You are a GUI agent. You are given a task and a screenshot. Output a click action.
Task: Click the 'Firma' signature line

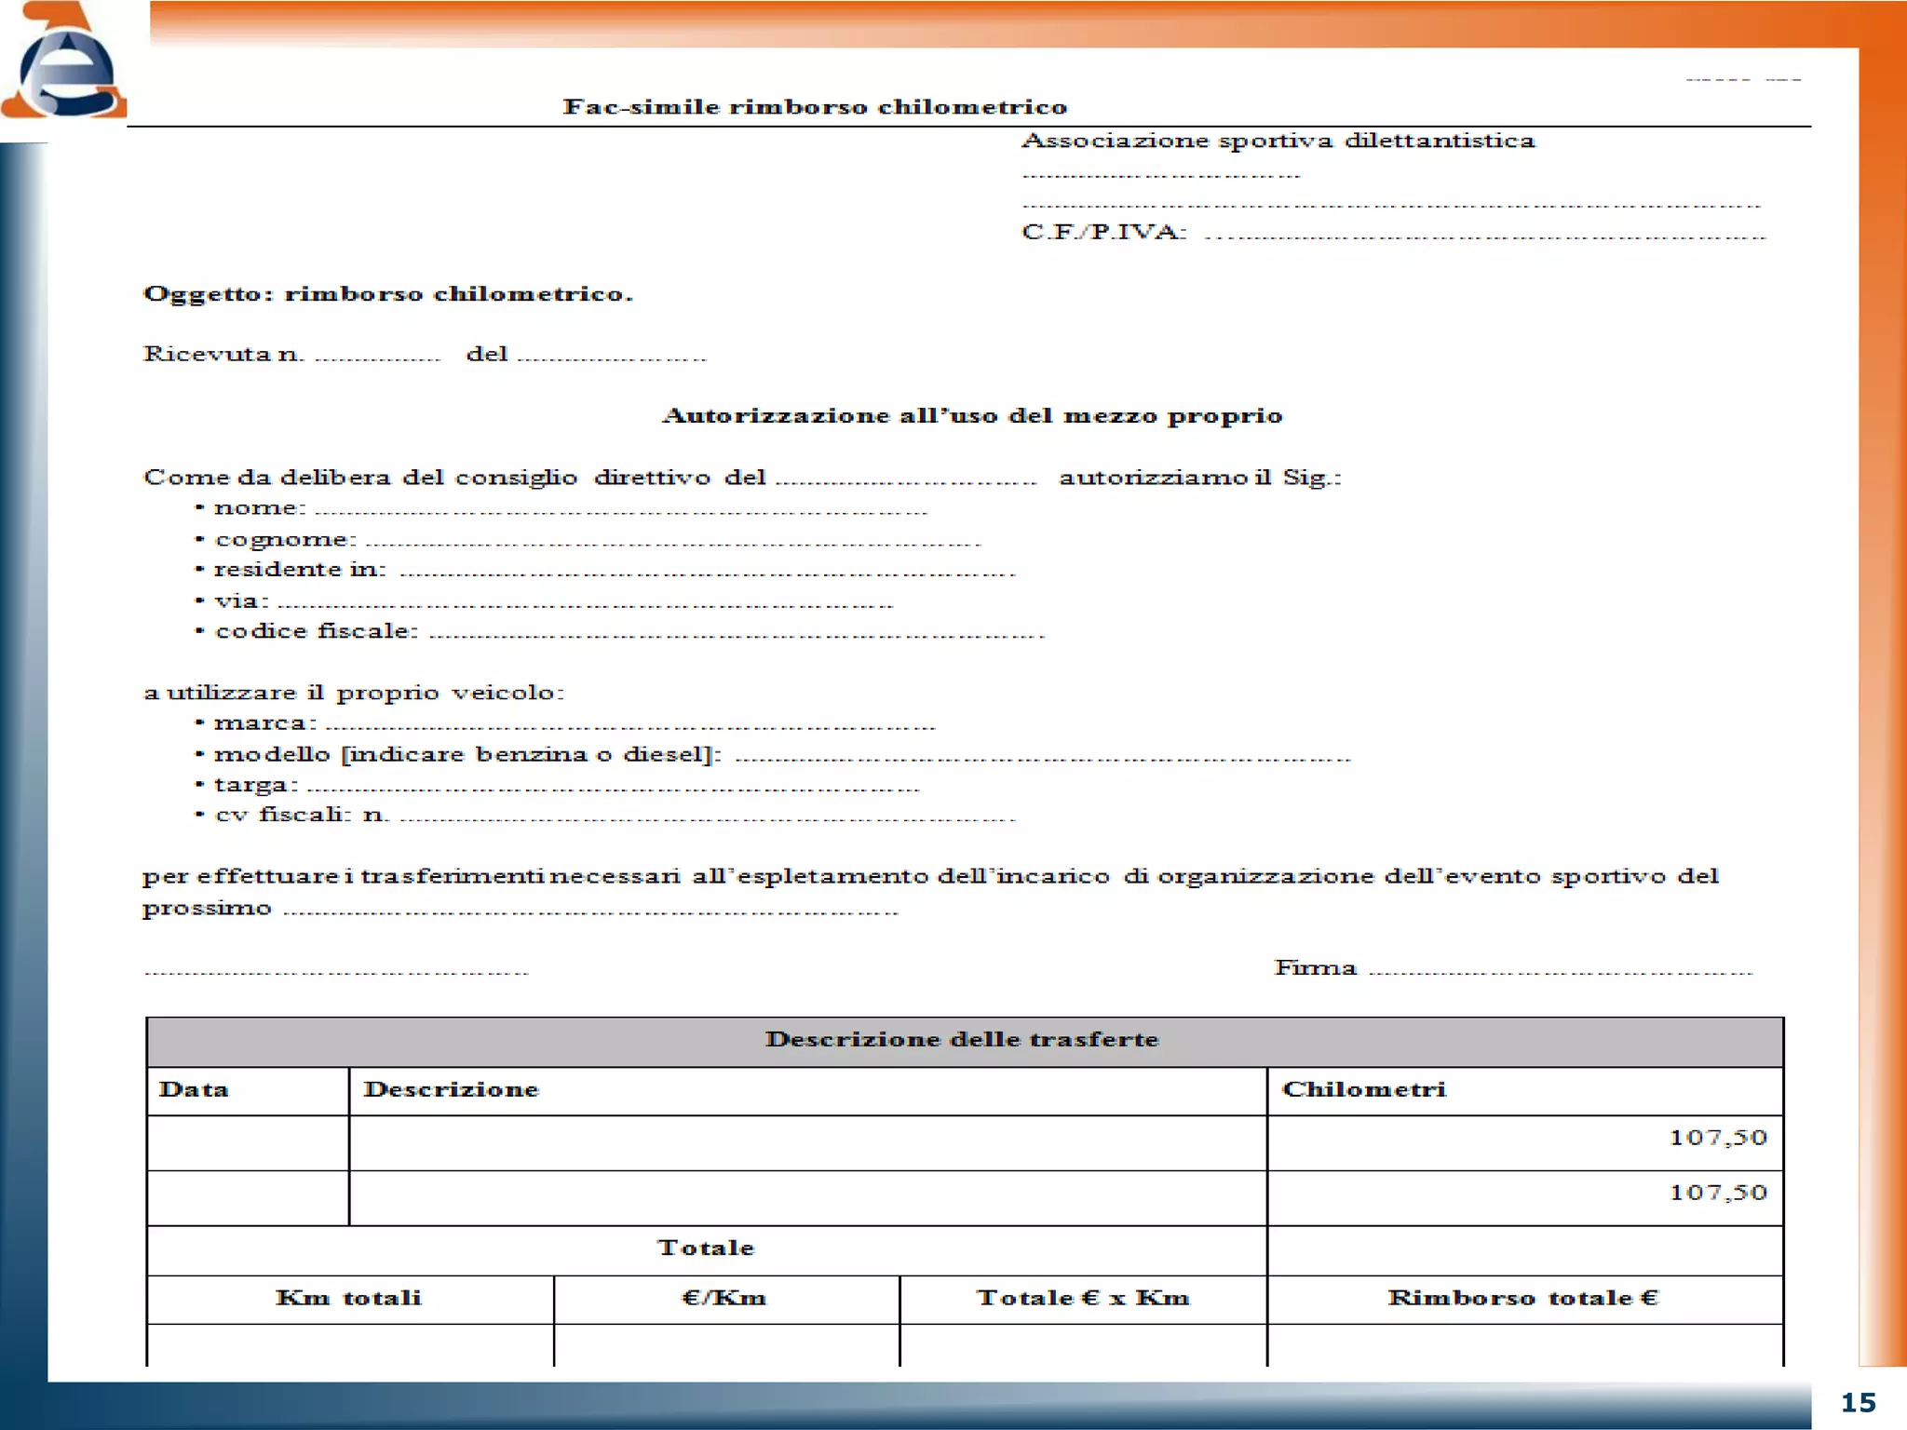pyautogui.click(x=1560, y=971)
